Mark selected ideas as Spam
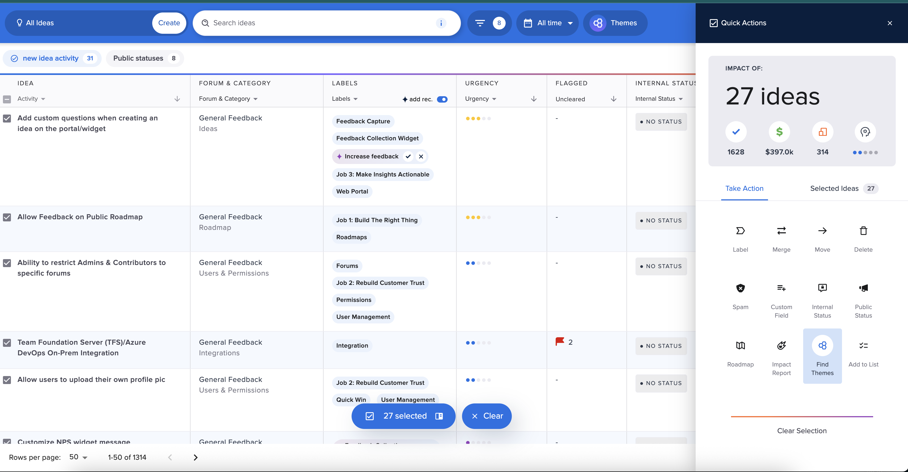 click(x=740, y=289)
